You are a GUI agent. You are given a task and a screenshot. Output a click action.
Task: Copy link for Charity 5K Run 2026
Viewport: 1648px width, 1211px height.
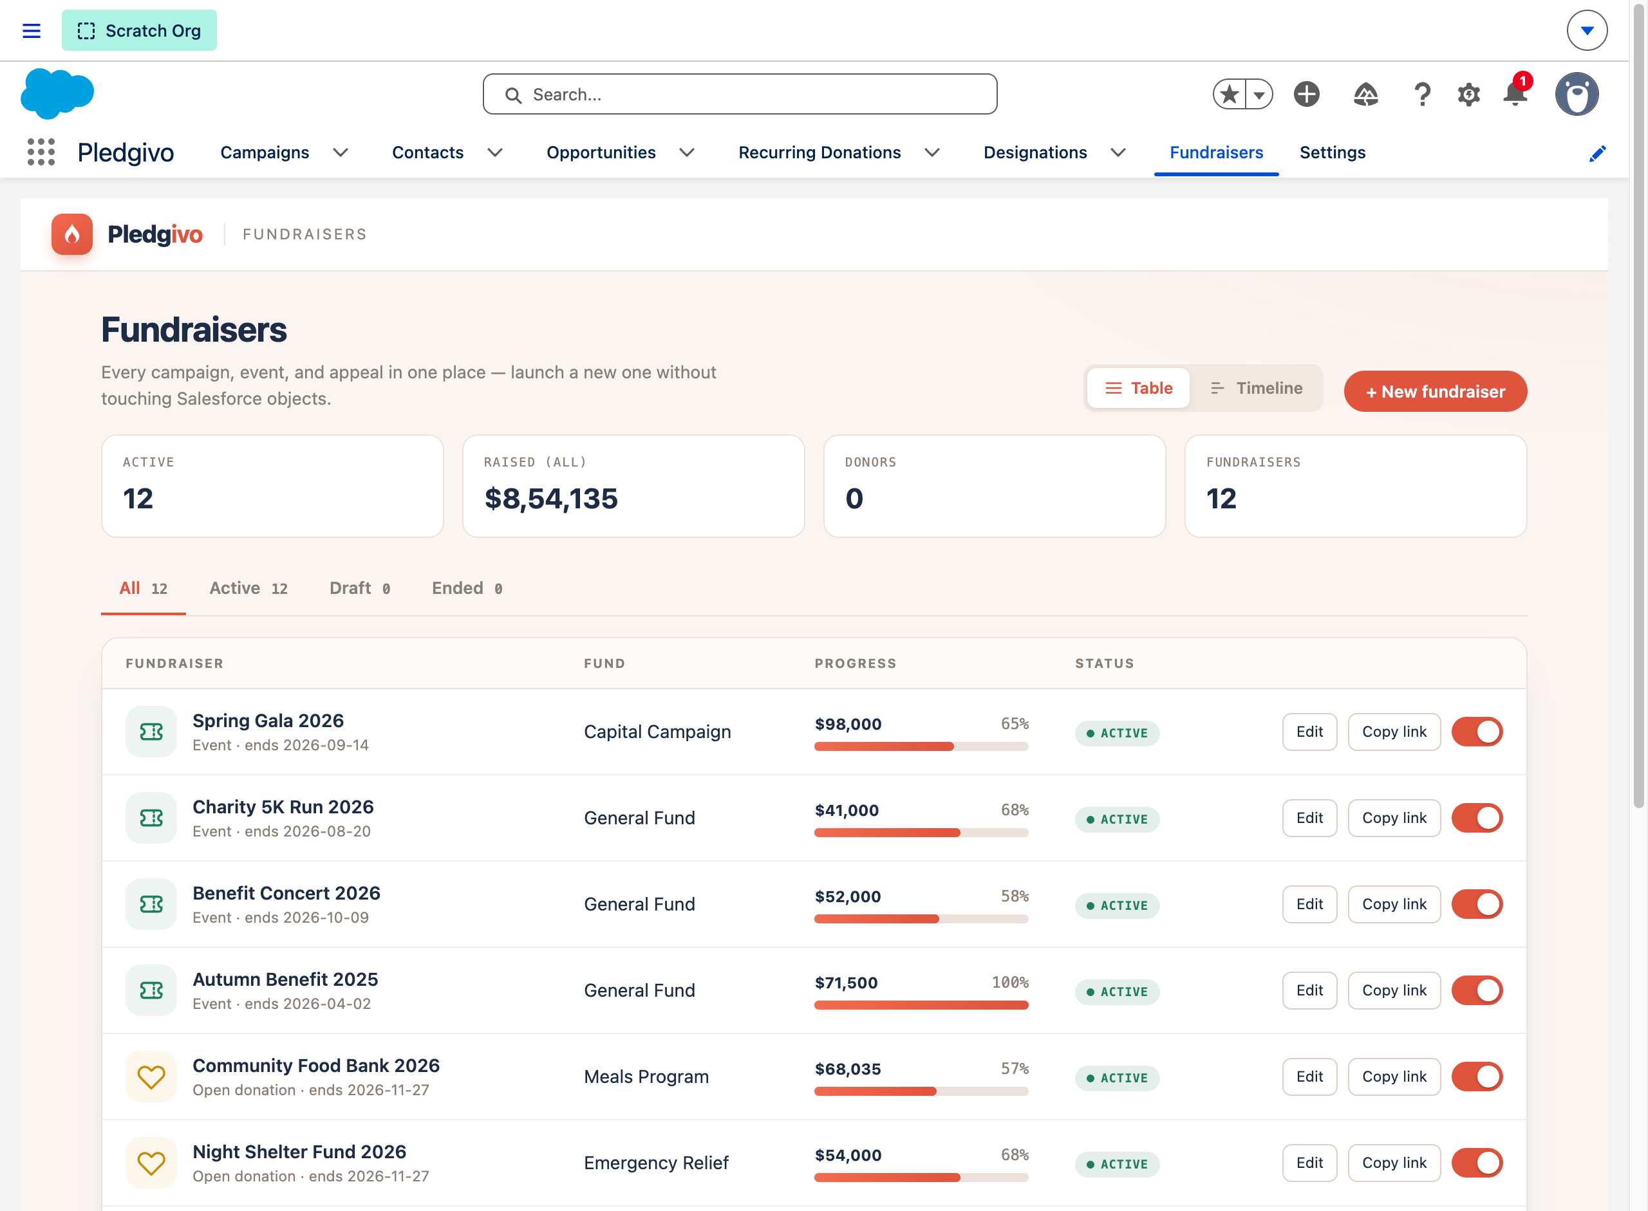coord(1394,818)
